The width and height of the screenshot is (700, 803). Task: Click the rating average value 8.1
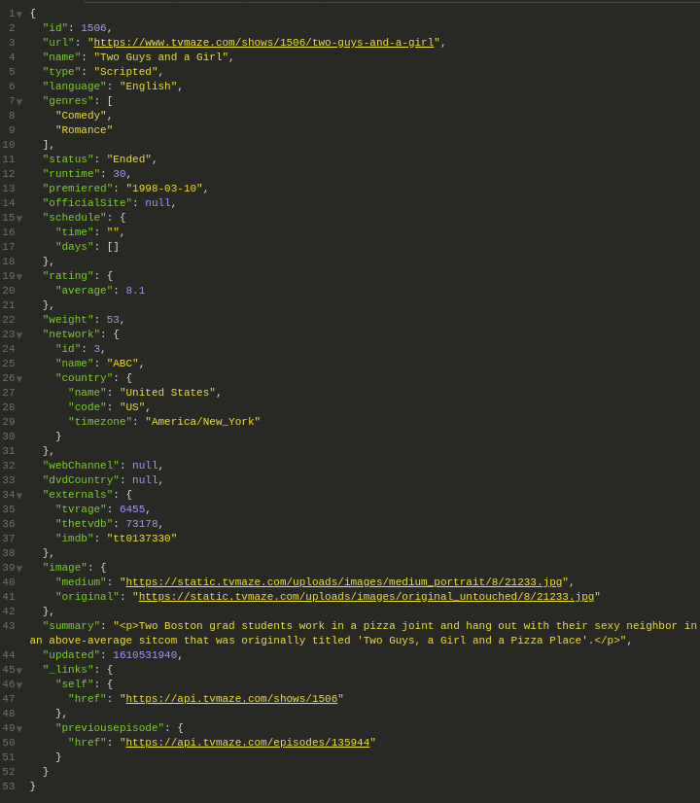point(135,291)
